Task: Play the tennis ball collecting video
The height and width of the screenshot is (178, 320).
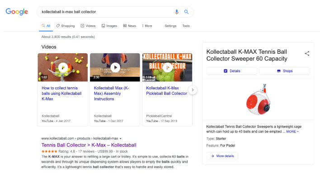Action: coord(63,67)
